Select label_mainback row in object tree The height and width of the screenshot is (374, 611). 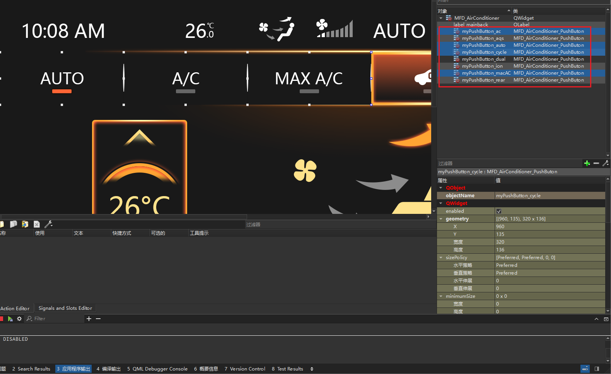pyautogui.click(x=521, y=24)
